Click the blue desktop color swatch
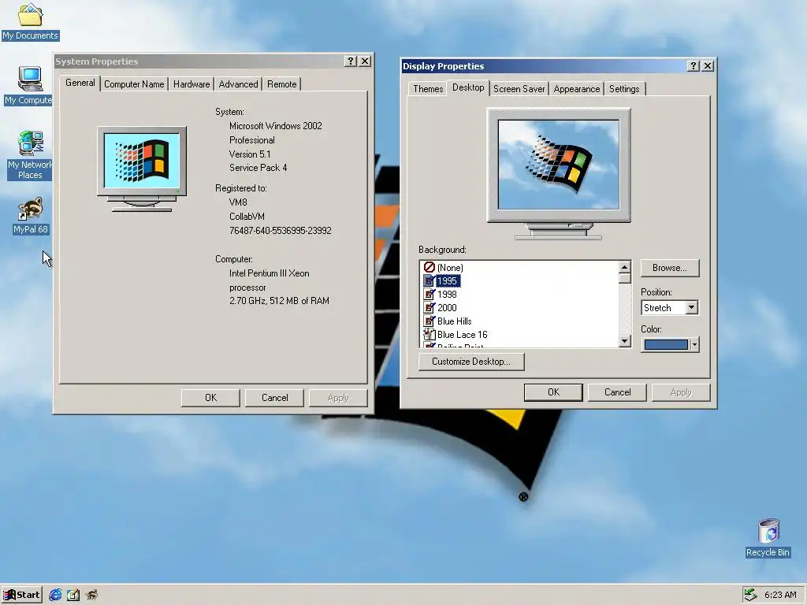The width and height of the screenshot is (807, 605). coord(666,344)
